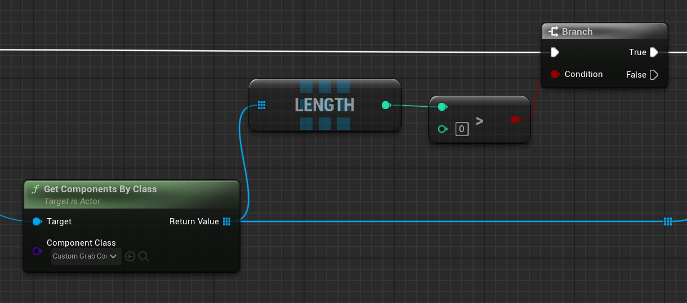Click the Browse to Asset magnifier icon
The height and width of the screenshot is (303, 687).
tap(144, 256)
